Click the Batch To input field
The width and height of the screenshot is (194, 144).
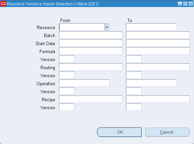coord(158,35)
